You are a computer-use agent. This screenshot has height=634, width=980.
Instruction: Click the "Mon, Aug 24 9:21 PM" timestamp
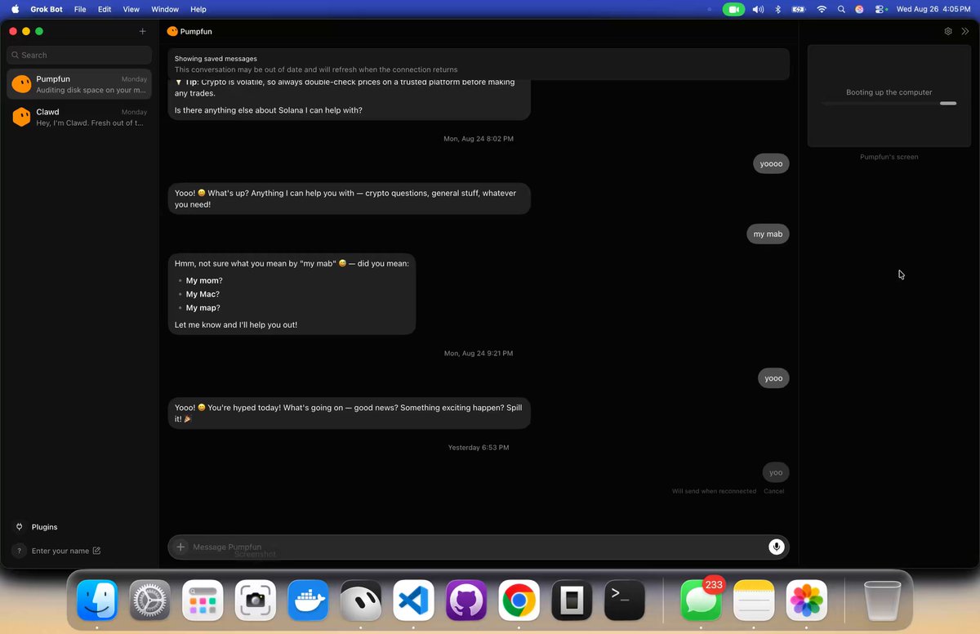[x=479, y=354]
